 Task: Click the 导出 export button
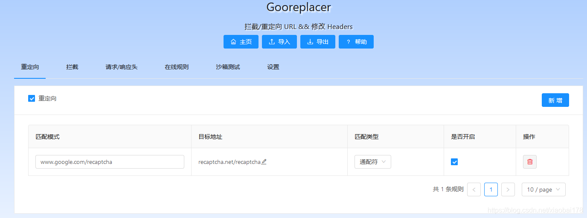(318, 42)
